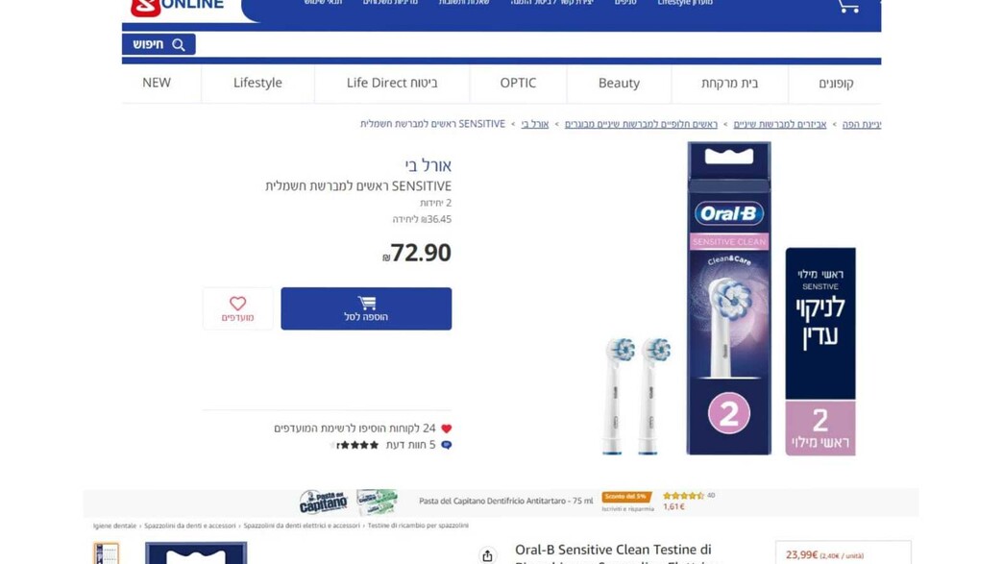Screen dimensions: 1003x564
Task: Open the NEW category tab
Action: [157, 83]
